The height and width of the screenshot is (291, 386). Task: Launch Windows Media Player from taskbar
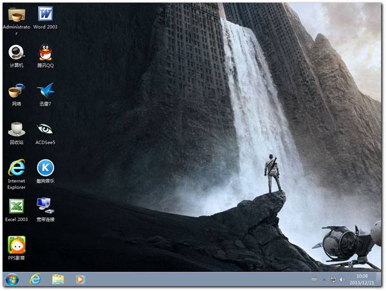point(80,279)
